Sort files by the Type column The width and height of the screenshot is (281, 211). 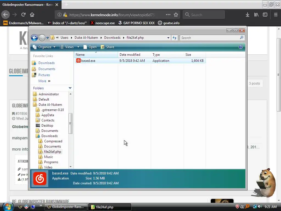[167, 55]
